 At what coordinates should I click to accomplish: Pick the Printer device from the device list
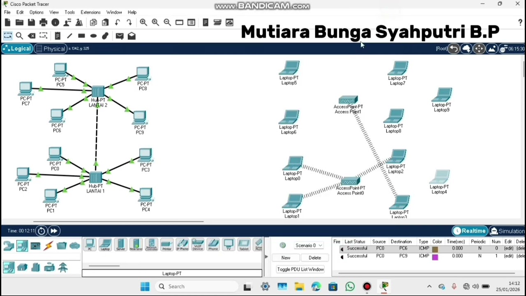point(166,245)
